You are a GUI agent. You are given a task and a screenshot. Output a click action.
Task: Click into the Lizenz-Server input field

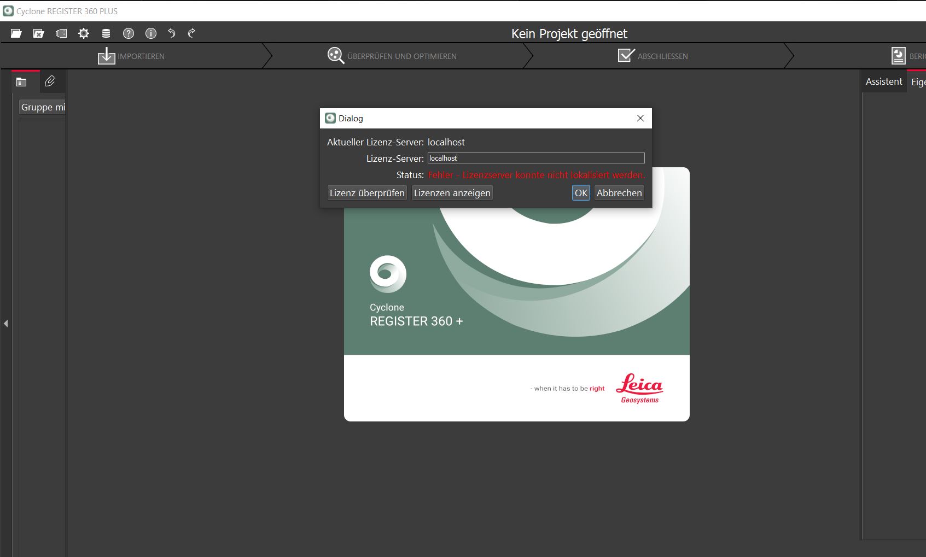(536, 158)
